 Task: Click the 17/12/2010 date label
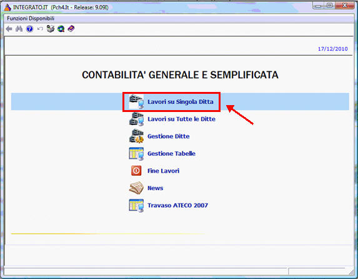coord(332,49)
